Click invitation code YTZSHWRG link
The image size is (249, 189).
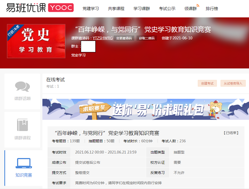[x=102, y=38]
